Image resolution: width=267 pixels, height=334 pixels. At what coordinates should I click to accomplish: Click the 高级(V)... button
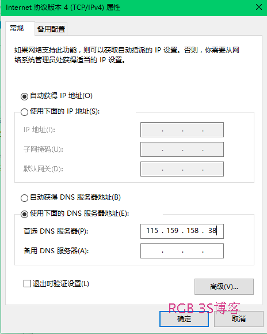(224, 287)
